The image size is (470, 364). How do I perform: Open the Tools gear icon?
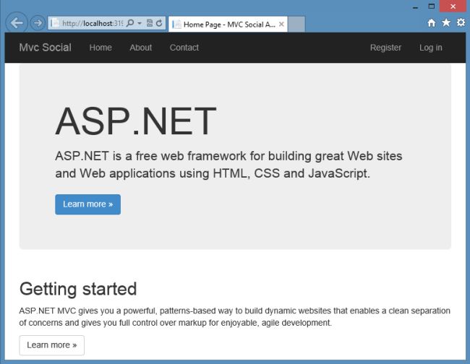461,23
